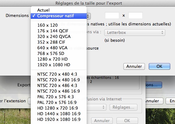Select NTSC 720 x 486 16:9
Image resolution: width=175 pixels, height=124 pixels.
[59, 91]
